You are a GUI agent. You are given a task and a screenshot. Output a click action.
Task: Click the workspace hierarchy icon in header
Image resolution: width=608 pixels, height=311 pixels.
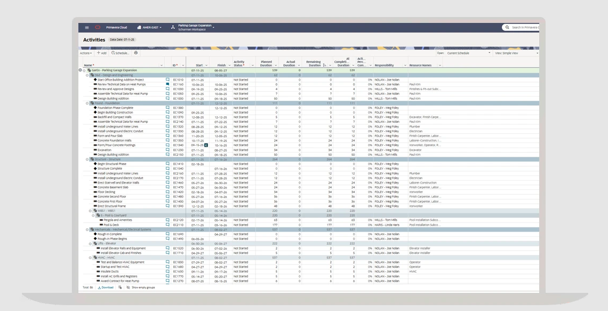tap(173, 28)
